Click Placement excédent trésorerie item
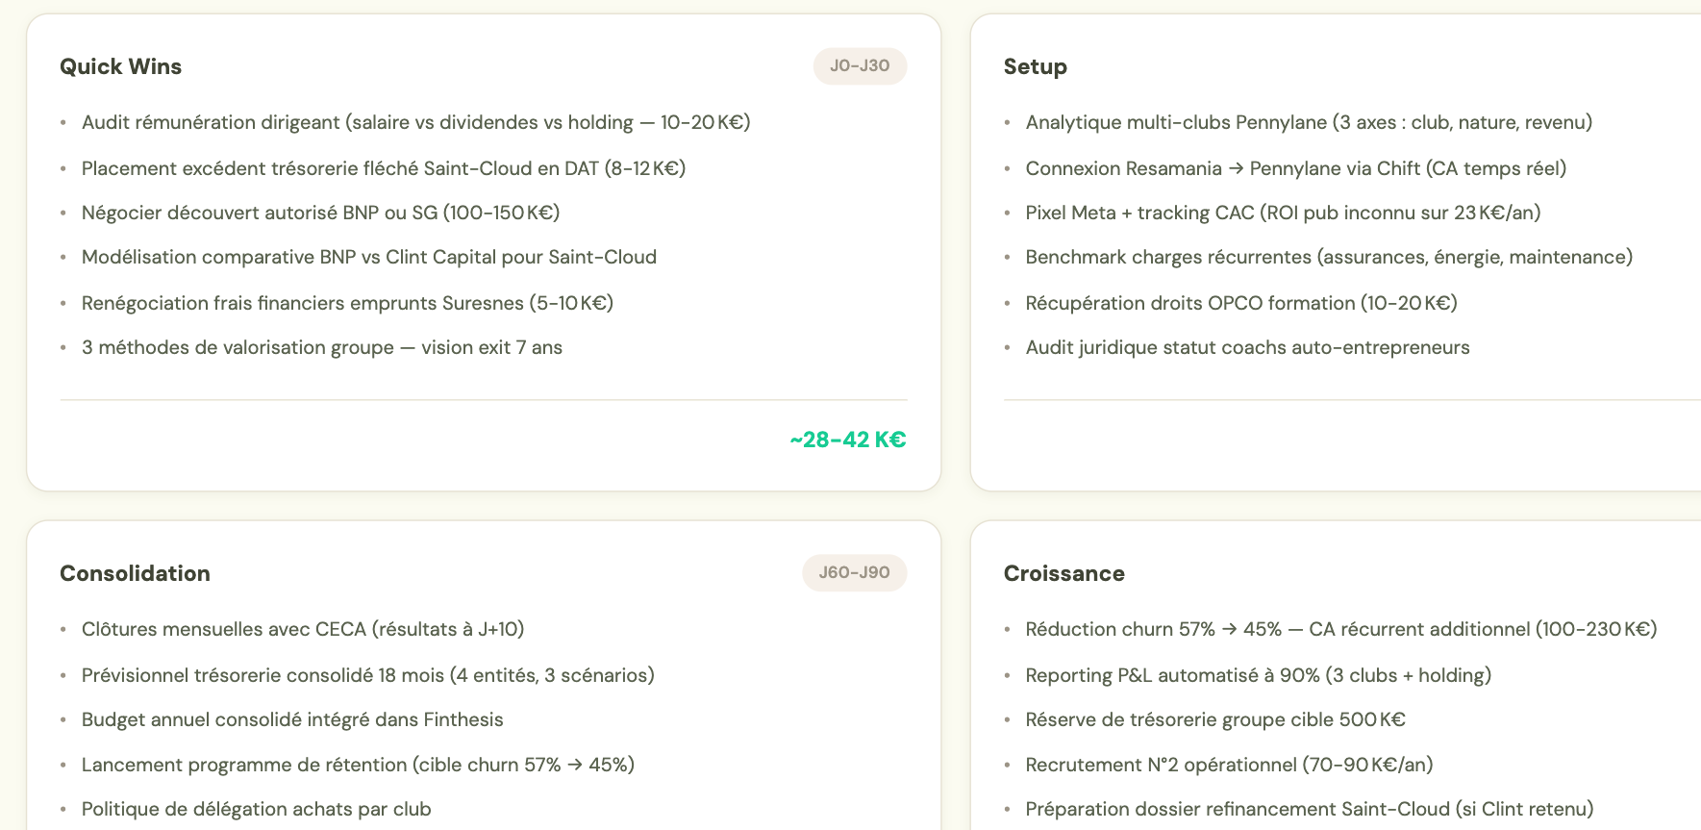1701x830 pixels. tap(384, 168)
